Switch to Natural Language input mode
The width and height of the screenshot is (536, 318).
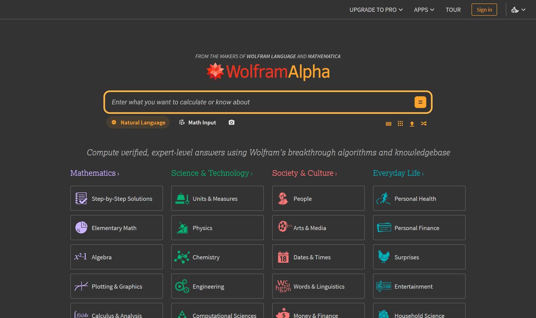coord(138,122)
